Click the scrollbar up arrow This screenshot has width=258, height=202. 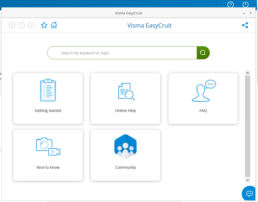pyautogui.click(x=247, y=73)
